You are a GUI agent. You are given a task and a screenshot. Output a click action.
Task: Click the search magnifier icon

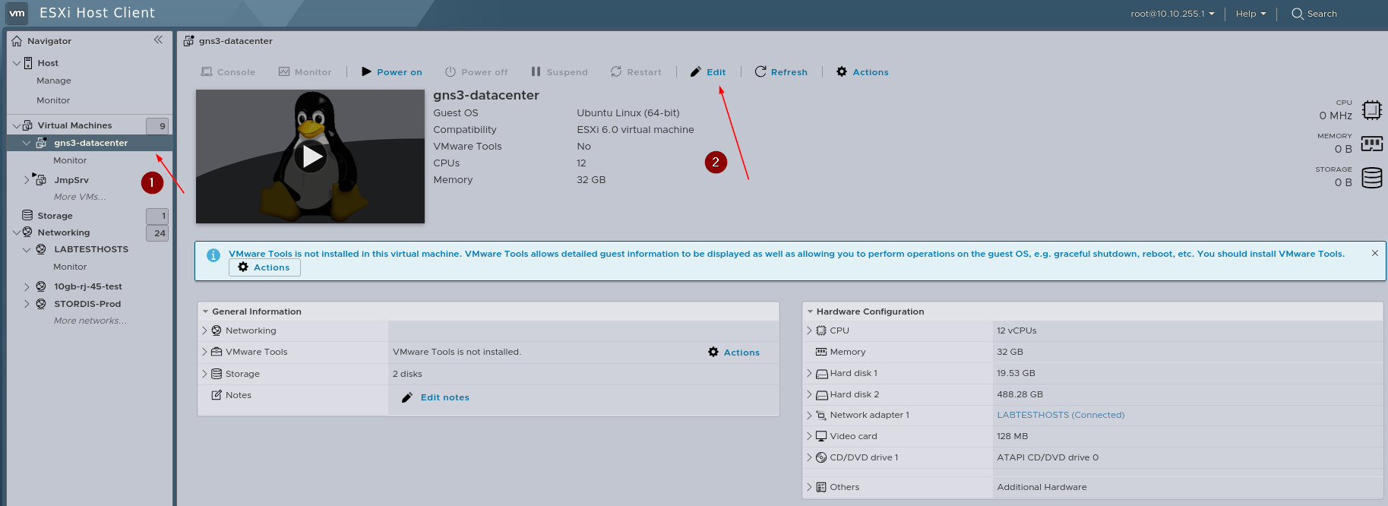pos(1298,14)
